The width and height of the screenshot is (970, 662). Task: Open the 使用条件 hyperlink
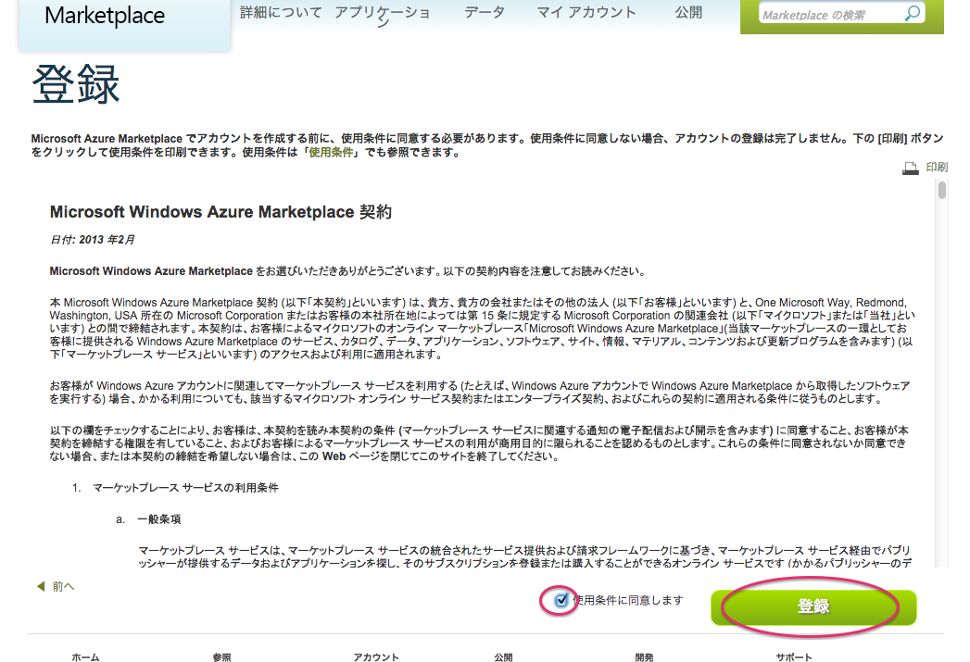click(x=331, y=152)
